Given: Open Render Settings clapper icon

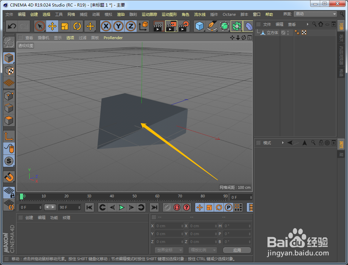Looking at the screenshot, I should coord(184,26).
